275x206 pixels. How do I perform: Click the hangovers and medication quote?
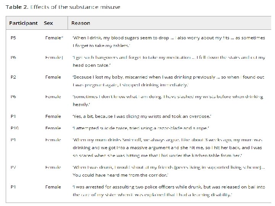(169, 61)
